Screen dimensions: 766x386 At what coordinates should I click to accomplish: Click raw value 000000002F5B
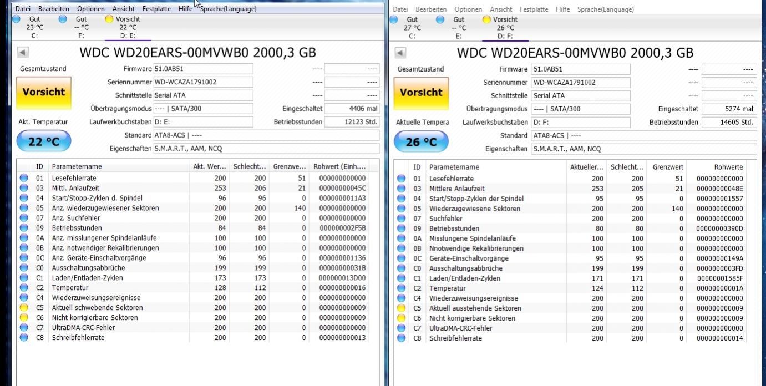(342, 228)
